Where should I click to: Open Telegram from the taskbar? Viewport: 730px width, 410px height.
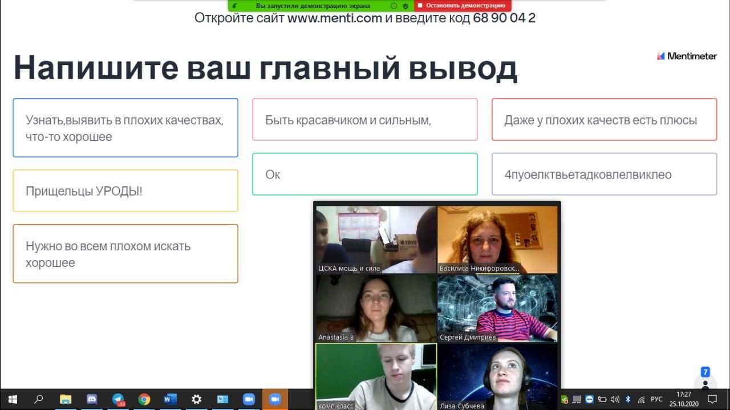118,399
